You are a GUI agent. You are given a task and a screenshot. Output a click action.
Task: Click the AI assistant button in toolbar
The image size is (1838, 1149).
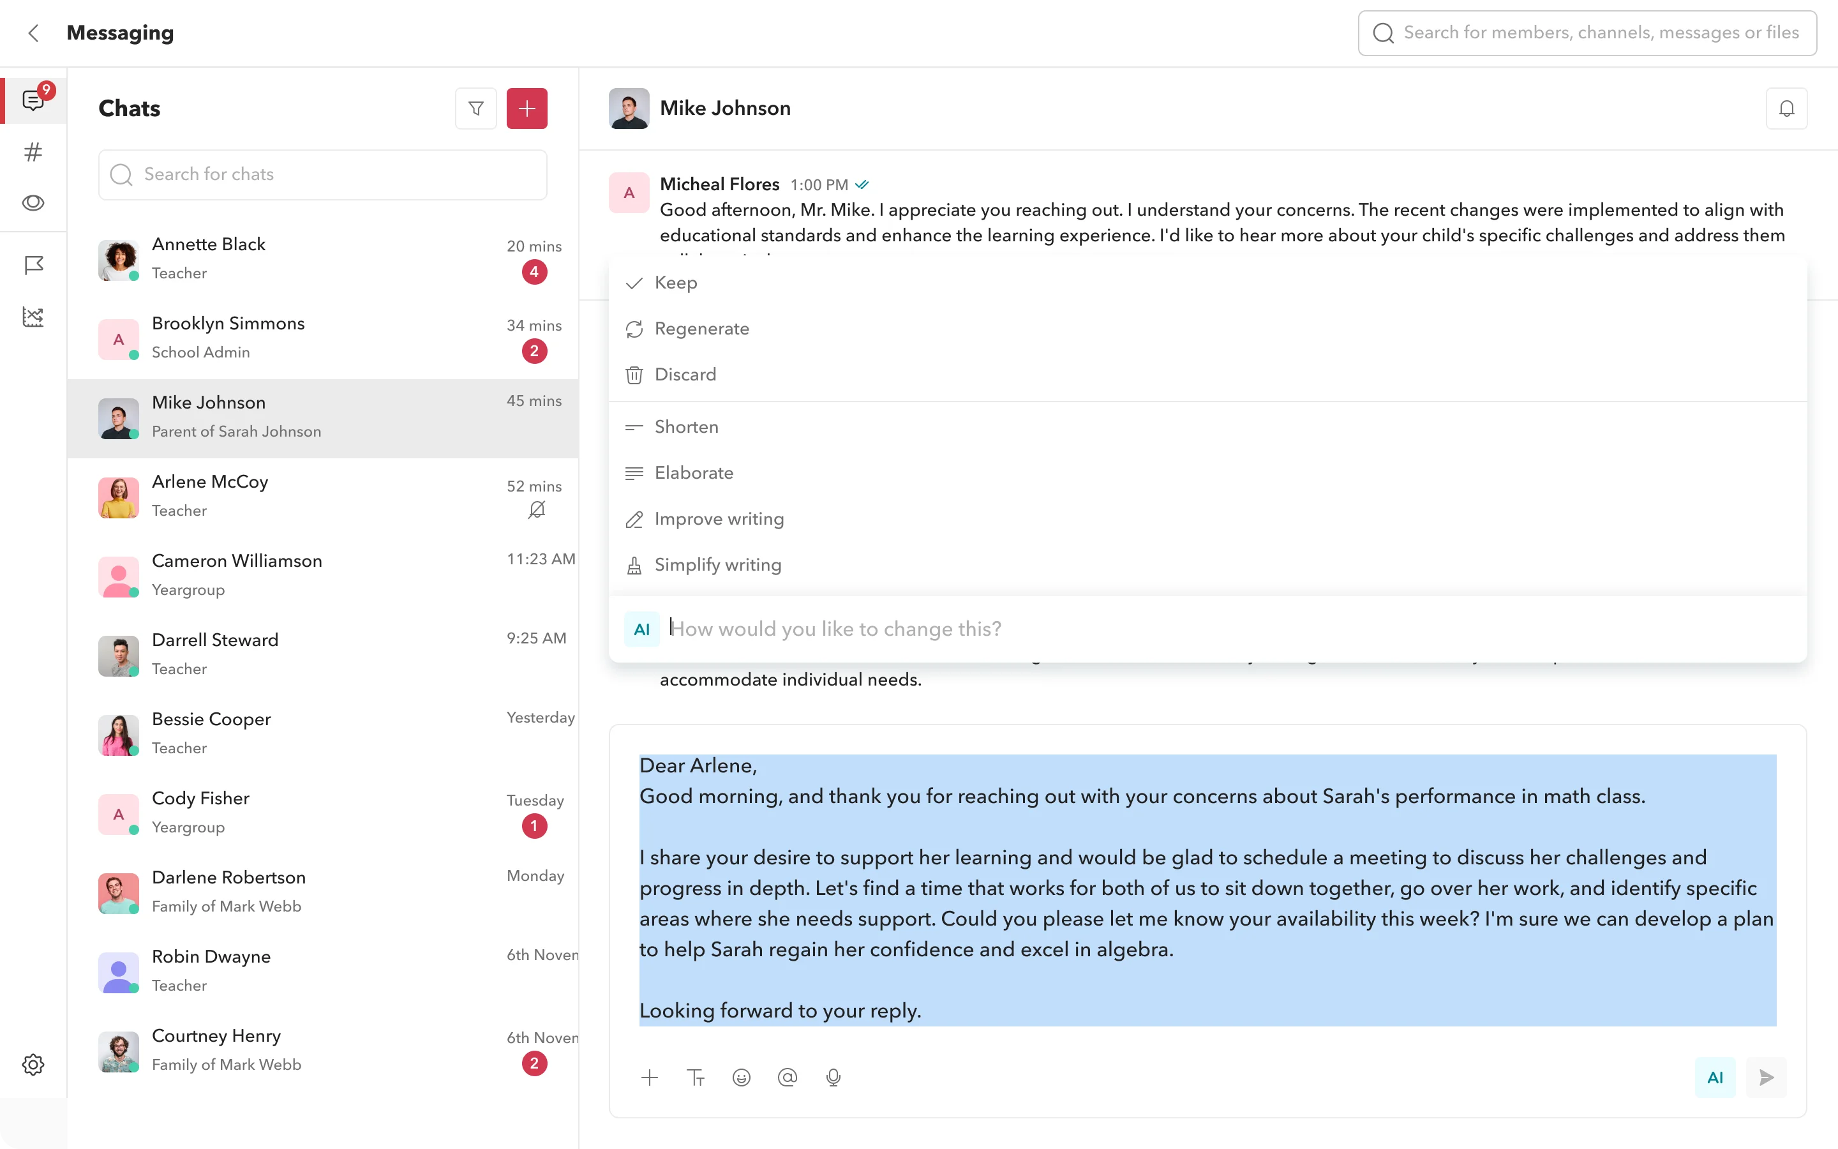click(1715, 1076)
